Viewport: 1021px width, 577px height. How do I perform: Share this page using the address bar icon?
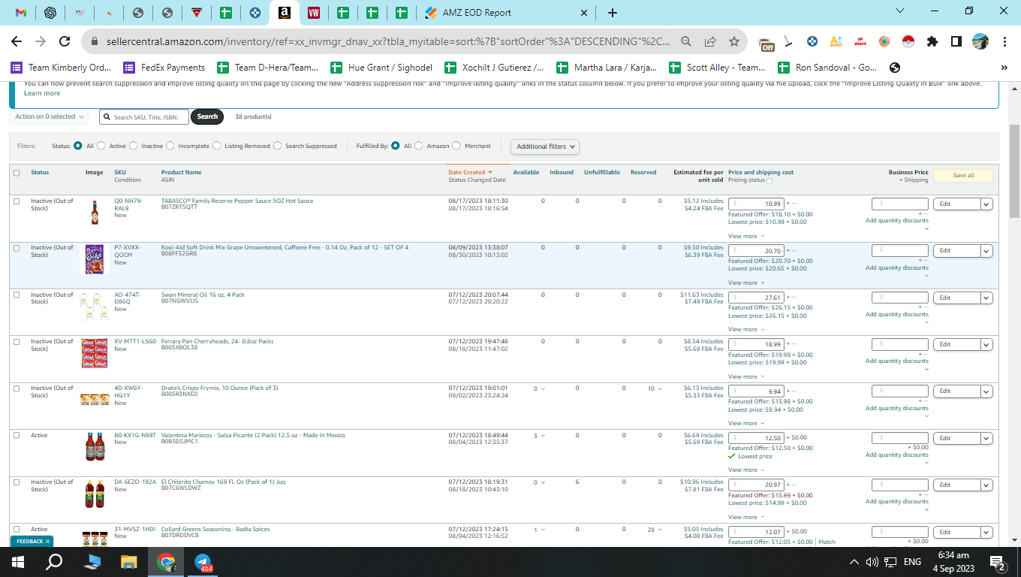tap(710, 41)
